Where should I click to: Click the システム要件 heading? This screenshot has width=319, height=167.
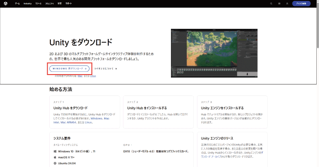tap(62, 138)
